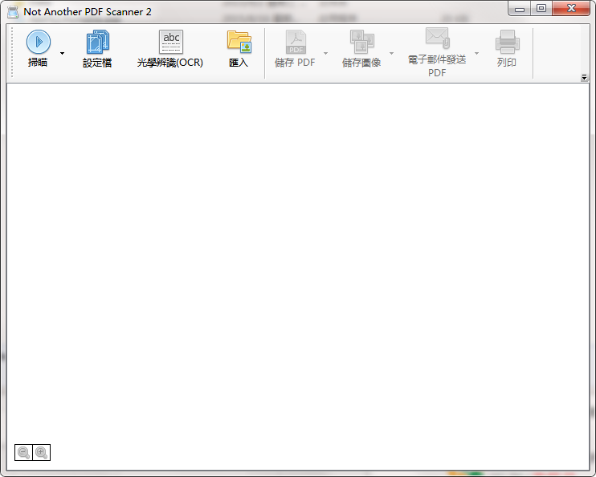Close the Not Another PDF Scanner window

click(571, 8)
